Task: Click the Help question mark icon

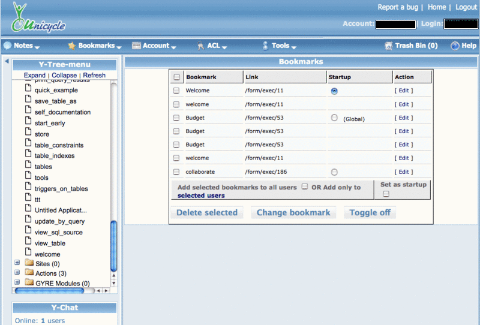Action: (455, 46)
